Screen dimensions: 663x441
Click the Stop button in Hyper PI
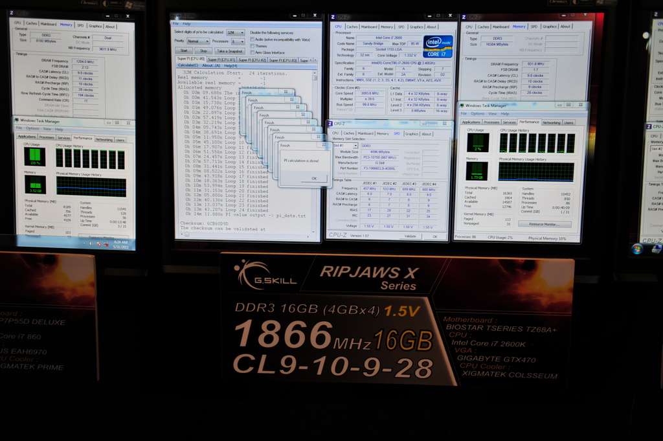coord(203,51)
